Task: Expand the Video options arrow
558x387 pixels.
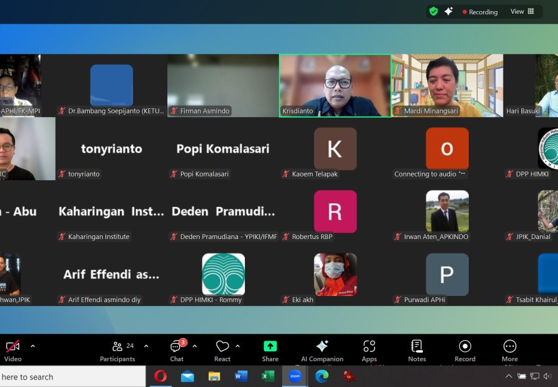Action: coord(33,346)
